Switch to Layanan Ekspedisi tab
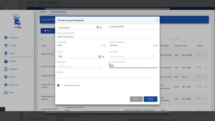 (58, 12)
